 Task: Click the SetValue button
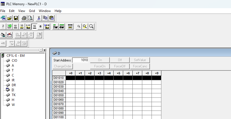(x=140, y=60)
